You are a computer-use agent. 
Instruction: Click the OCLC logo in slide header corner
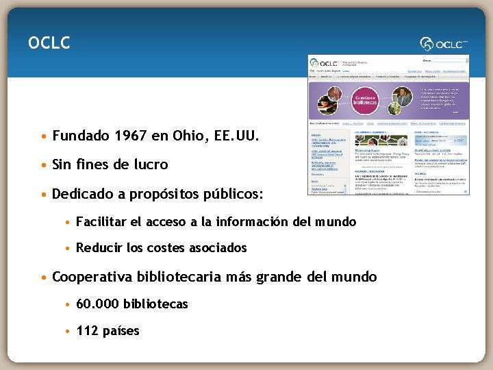pos(443,44)
